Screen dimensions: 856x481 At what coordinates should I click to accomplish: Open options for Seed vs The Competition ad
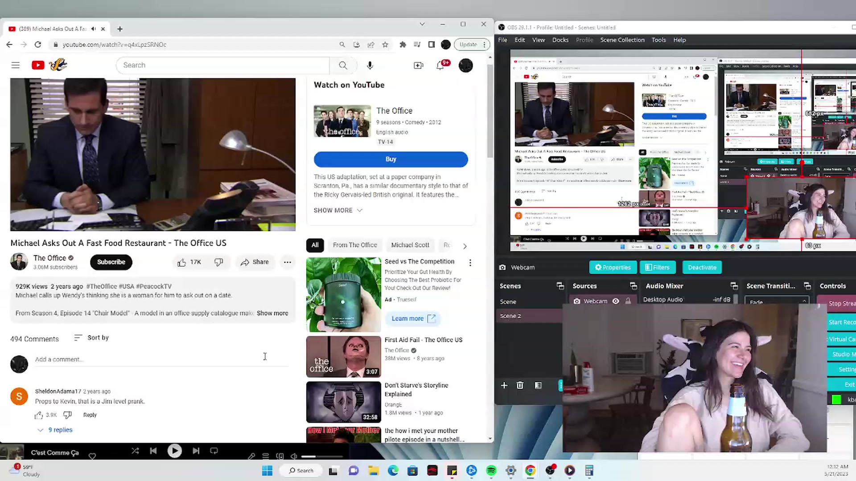(x=470, y=263)
